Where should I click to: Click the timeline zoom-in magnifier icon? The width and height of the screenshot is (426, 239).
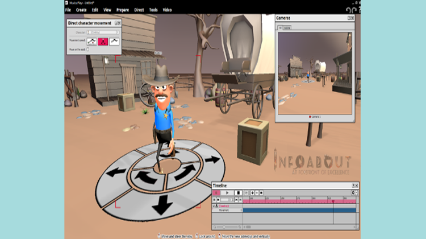[240, 227]
